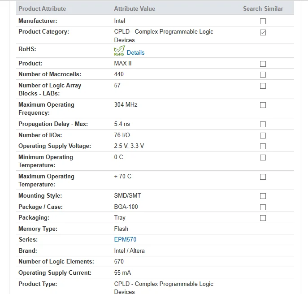The image size is (308, 294).
Task: Tick the Propagation Delay 5.4 ns checkbox
Action: (263, 124)
